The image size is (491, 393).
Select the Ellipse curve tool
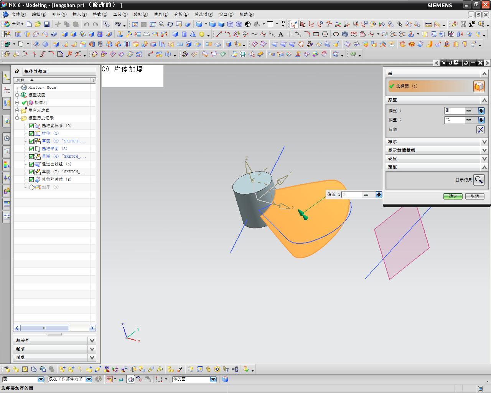[x=336, y=34]
